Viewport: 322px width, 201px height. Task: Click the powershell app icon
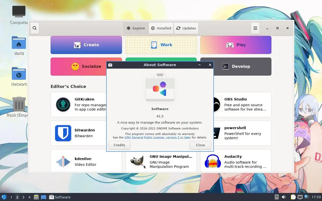pos(217,133)
